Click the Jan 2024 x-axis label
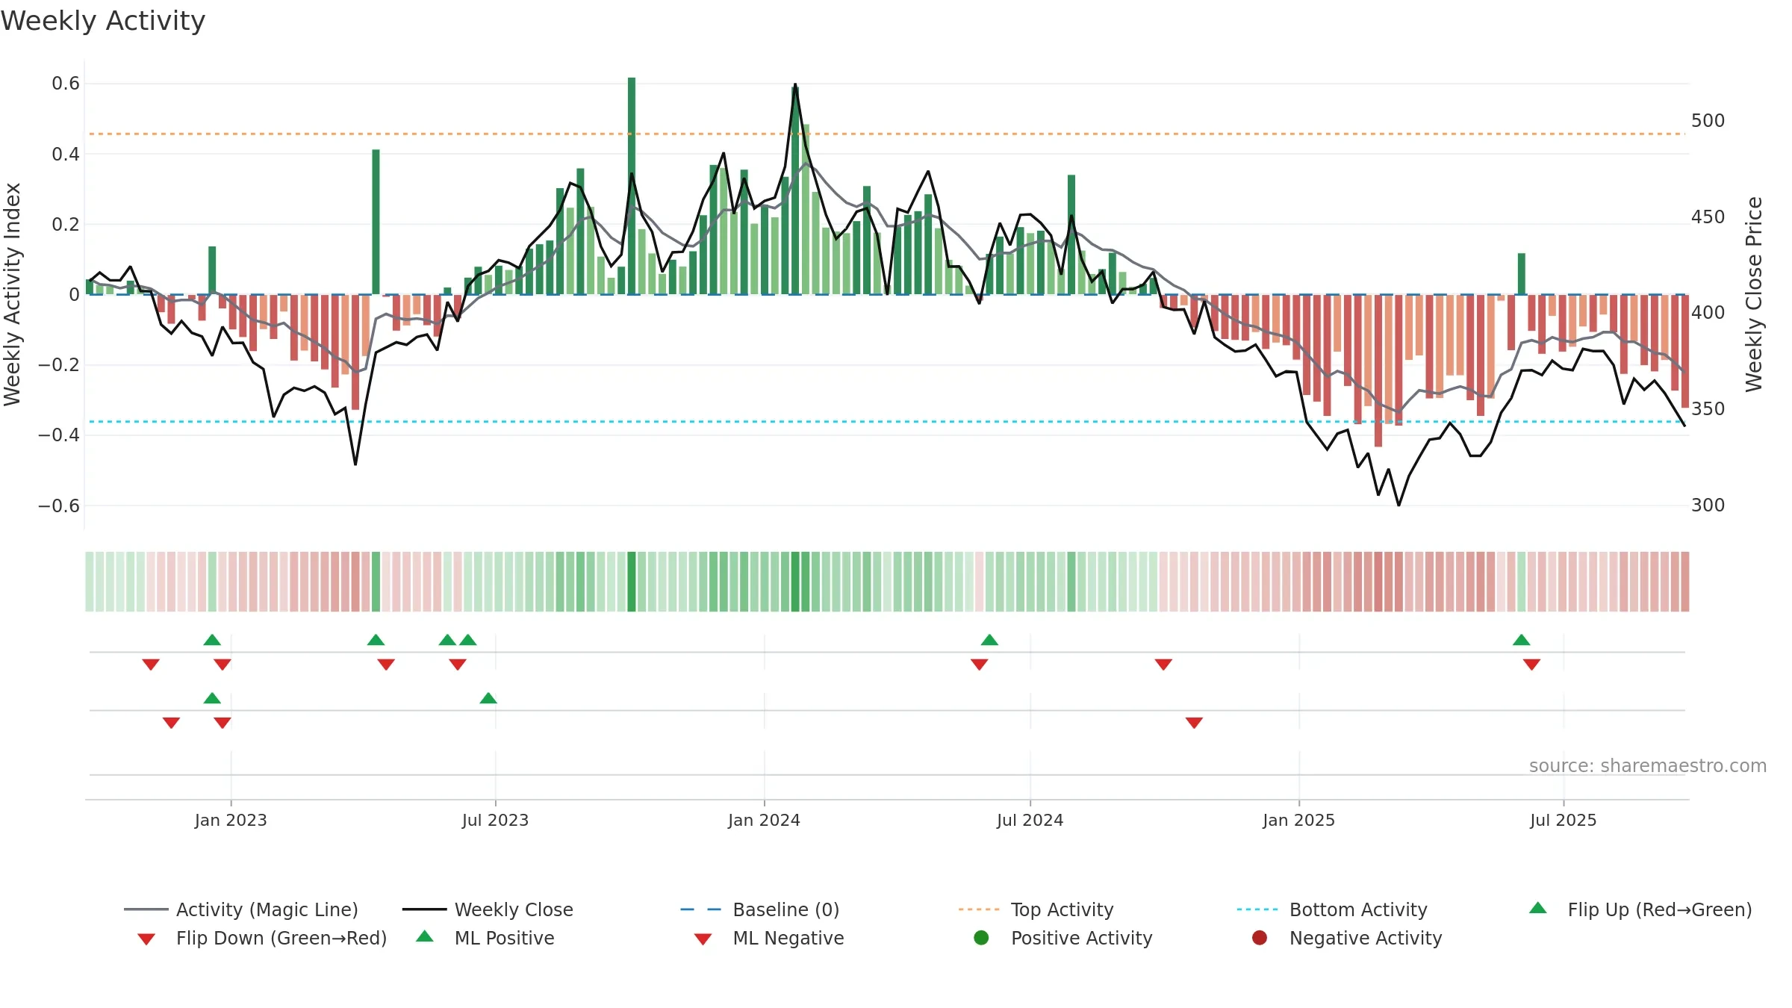1792x1008 pixels. point(764,821)
